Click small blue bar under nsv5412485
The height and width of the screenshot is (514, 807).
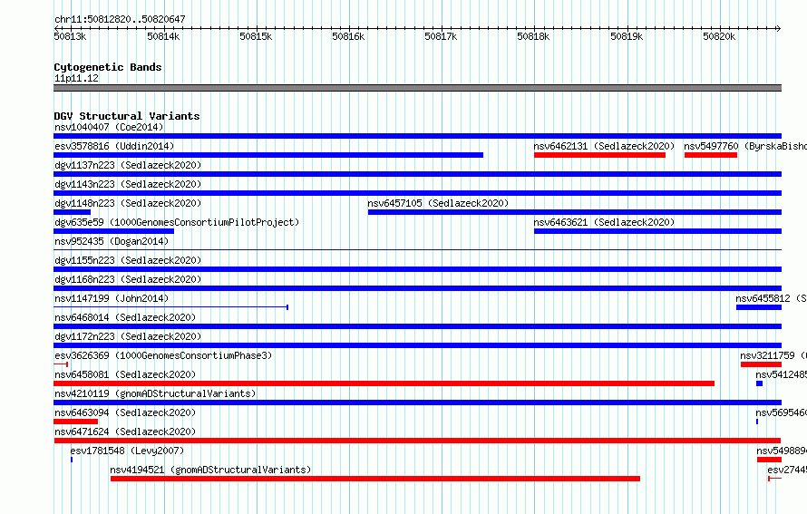click(759, 383)
